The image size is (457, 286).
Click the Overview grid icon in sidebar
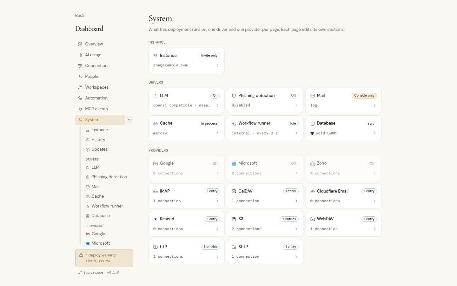[x=80, y=44]
